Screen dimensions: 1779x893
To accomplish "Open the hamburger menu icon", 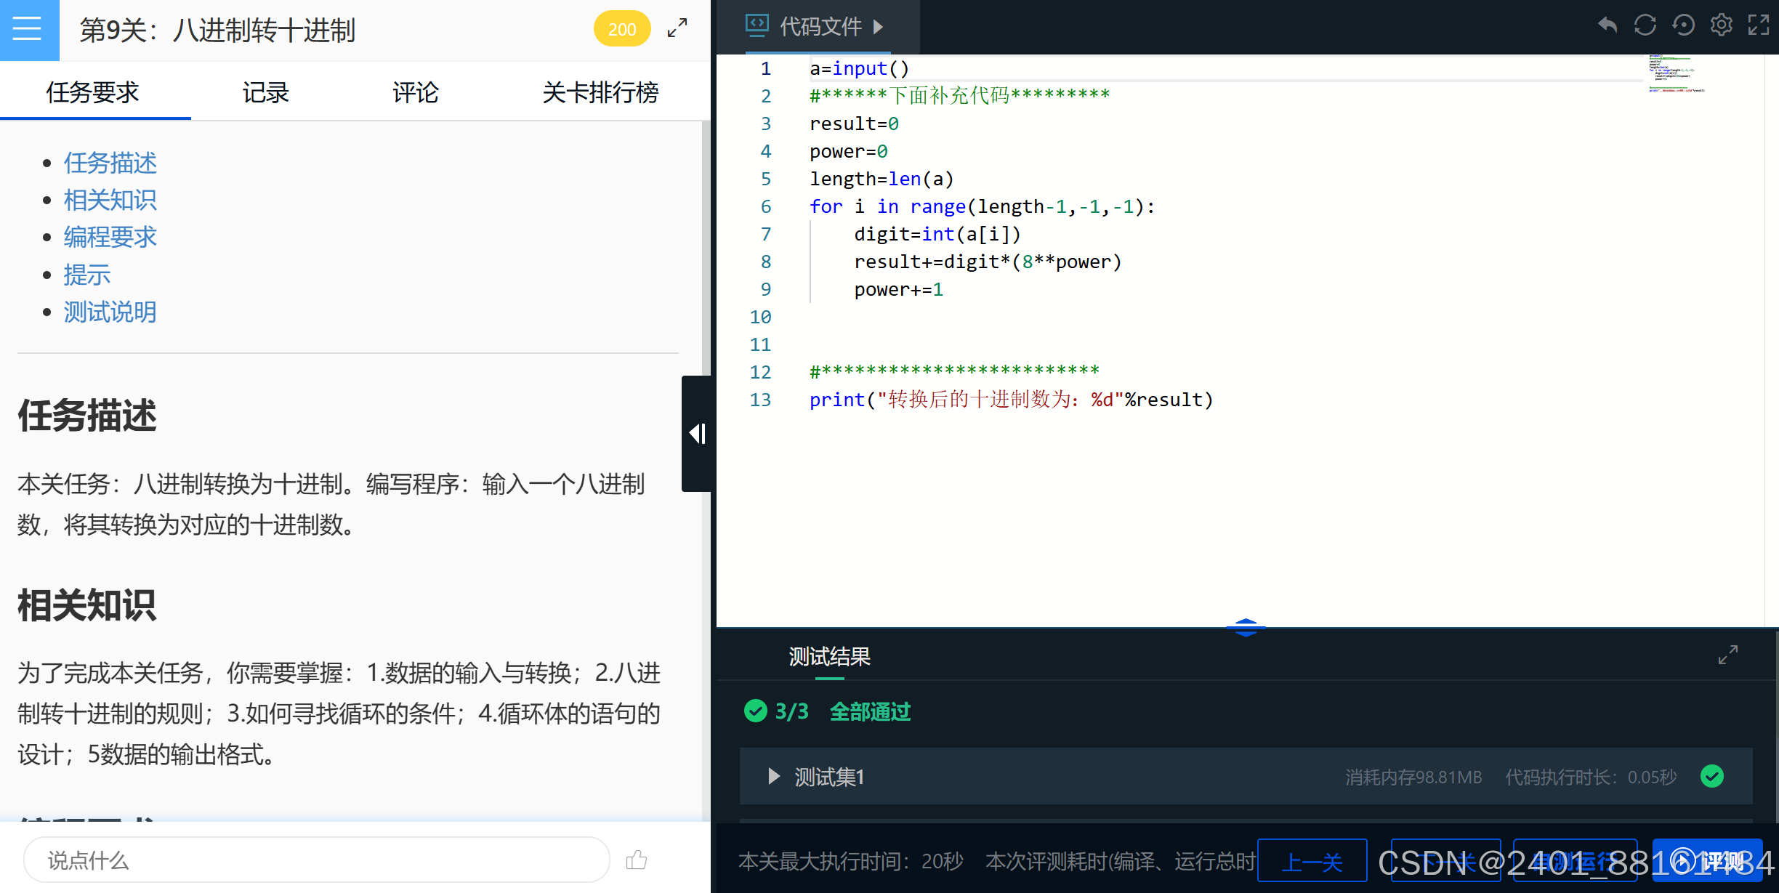I will click(28, 29).
